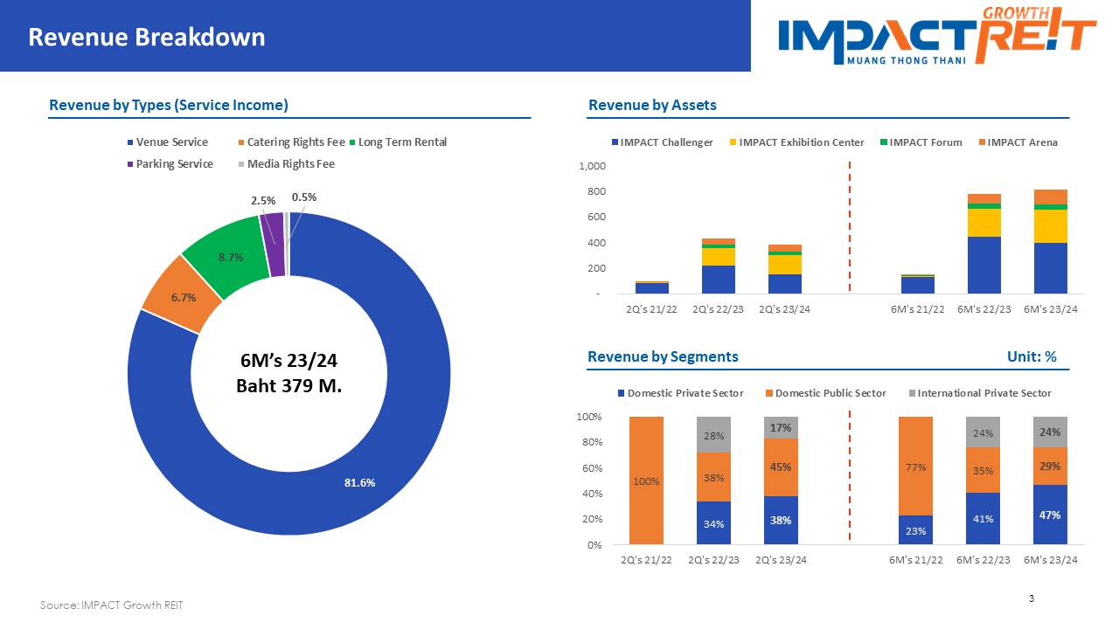Select the Media Rights Fee legend entry
1119x629 pixels.
point(286,164)
